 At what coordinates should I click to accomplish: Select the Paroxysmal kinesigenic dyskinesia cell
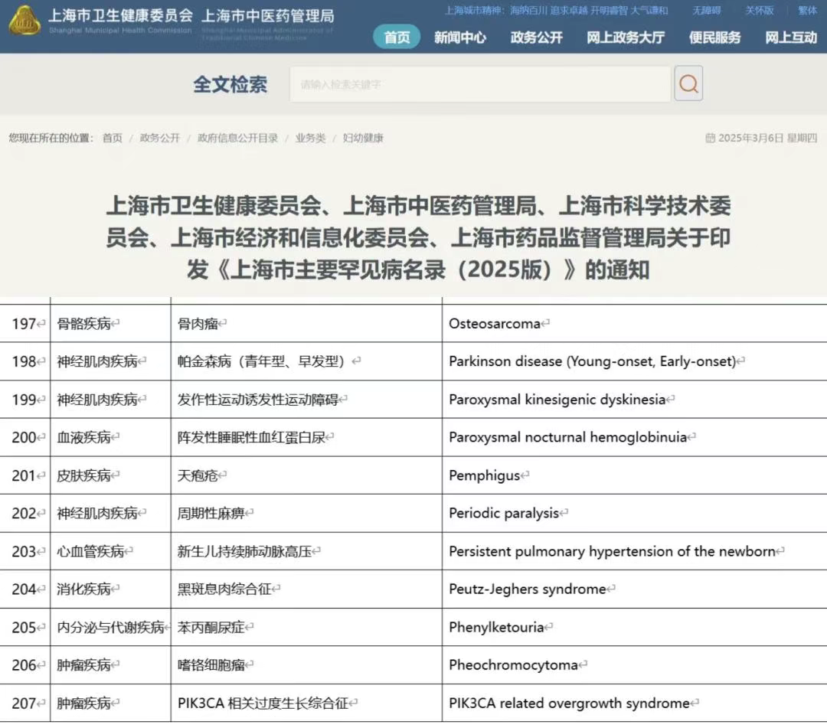click(x=635, y=400)
